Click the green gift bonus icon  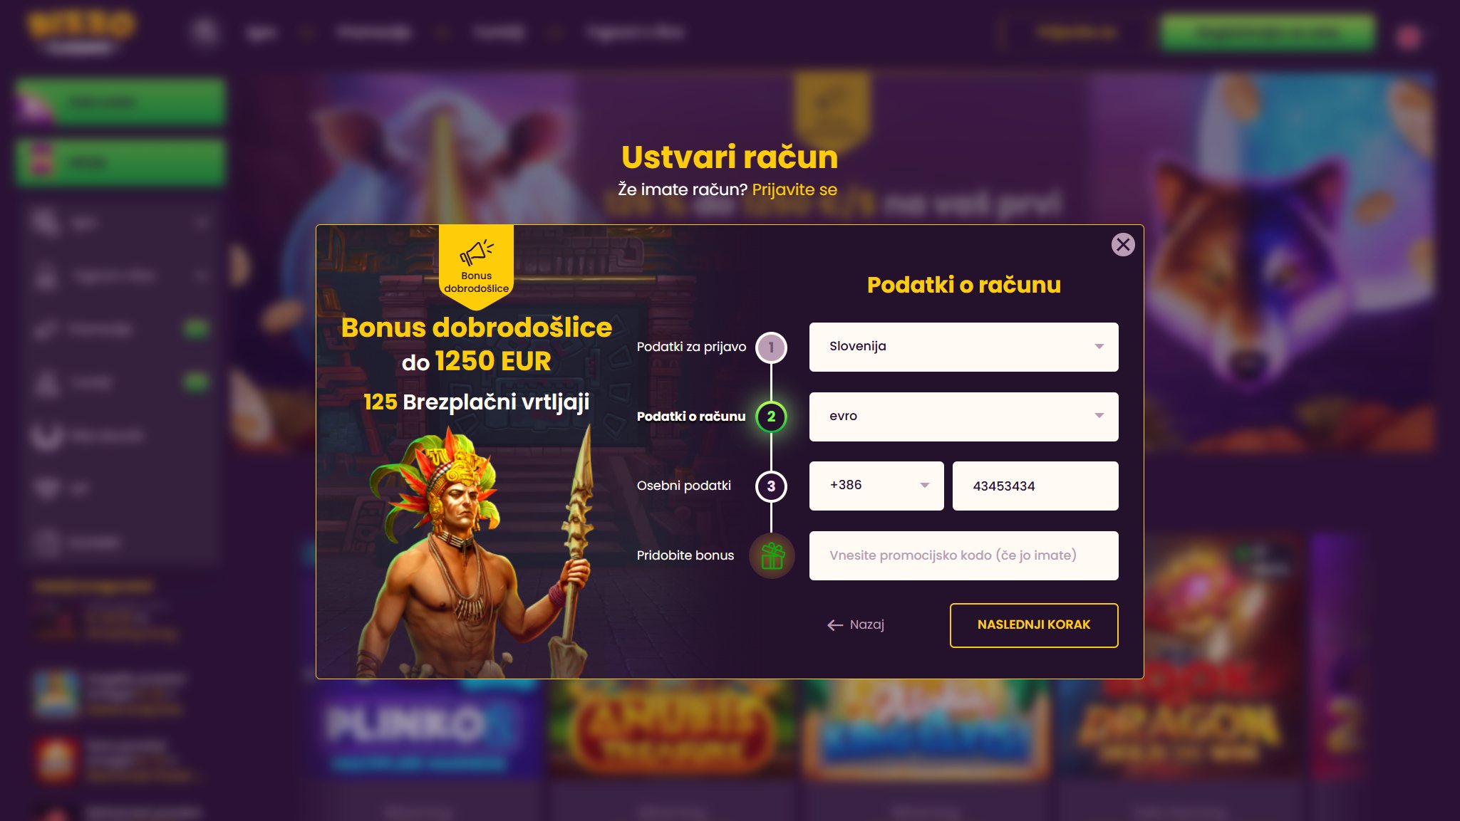(x=772, y=556)
